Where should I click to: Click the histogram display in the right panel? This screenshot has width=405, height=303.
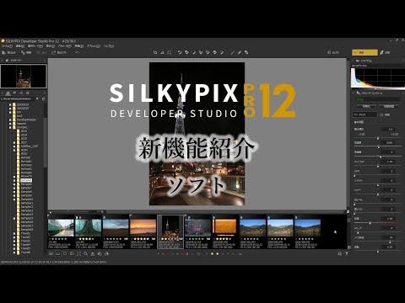click(378, 78)
